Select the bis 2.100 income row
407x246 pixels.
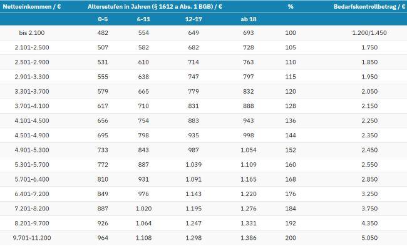click(203, 33)
